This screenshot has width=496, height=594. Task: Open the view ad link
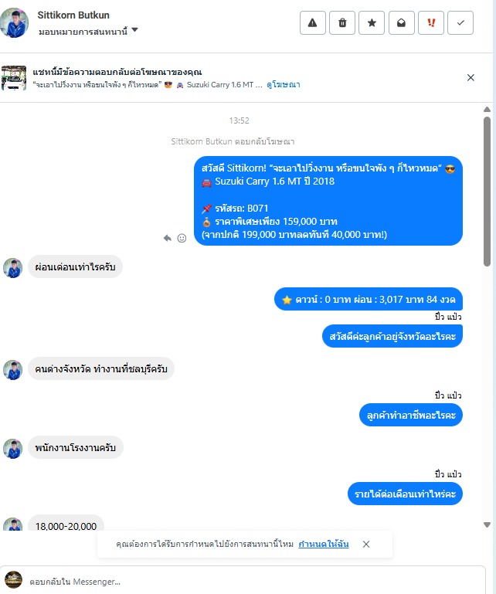(284, 84)
